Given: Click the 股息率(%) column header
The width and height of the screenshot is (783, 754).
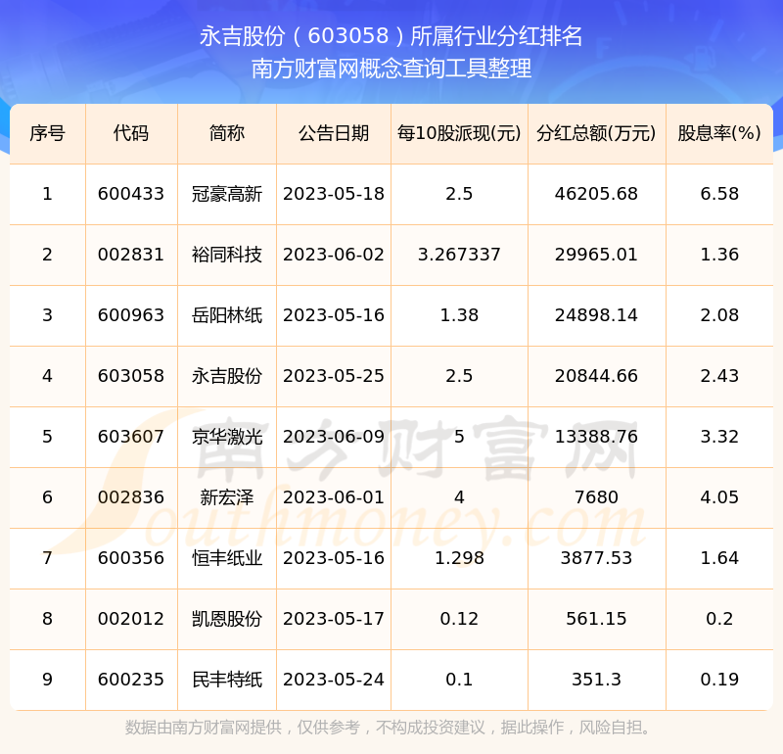Looking at the screenshot, I should click(719, 133).
